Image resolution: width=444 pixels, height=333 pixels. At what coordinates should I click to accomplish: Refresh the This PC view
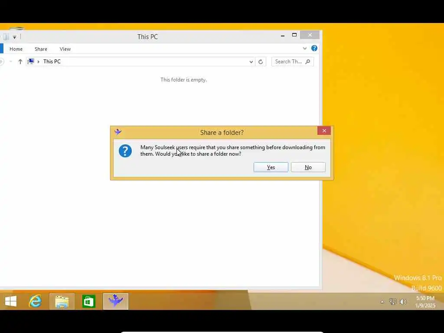(x=261, y=62)
